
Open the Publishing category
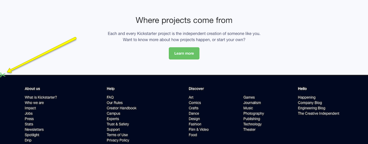point(252,119)
